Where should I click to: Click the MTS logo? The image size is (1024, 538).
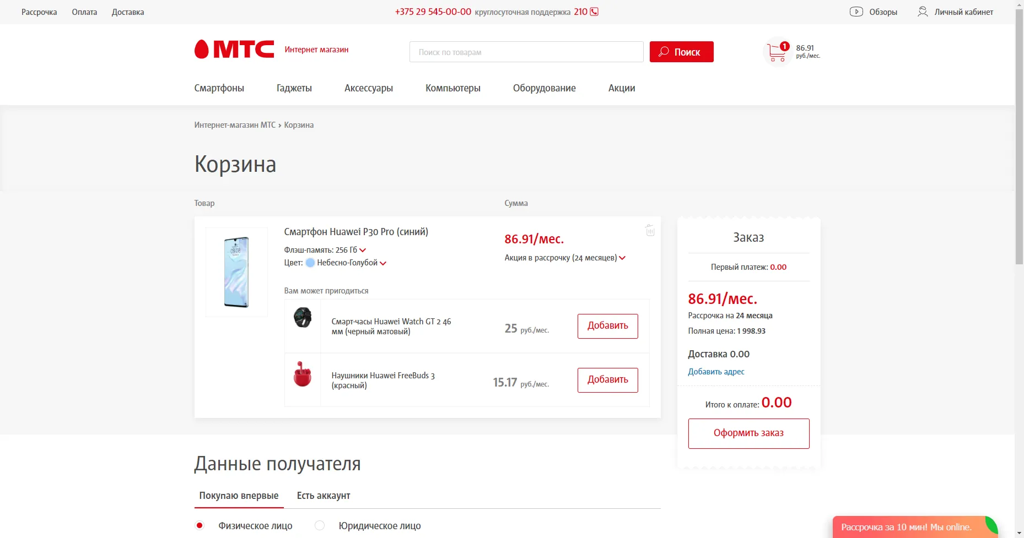tap(234, 50)
